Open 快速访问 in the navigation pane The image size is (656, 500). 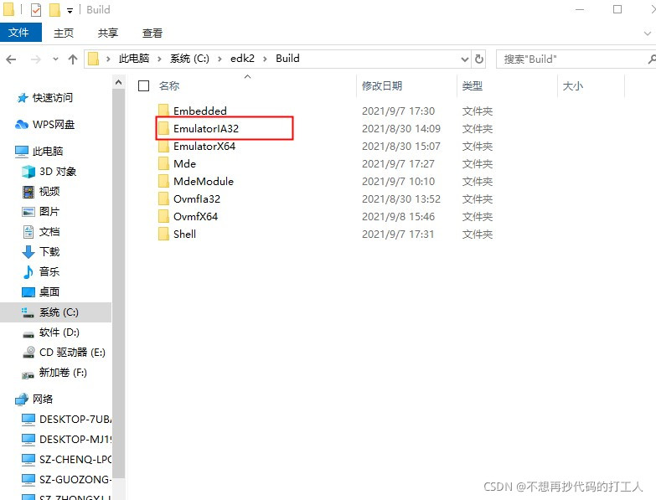point(52,98)
